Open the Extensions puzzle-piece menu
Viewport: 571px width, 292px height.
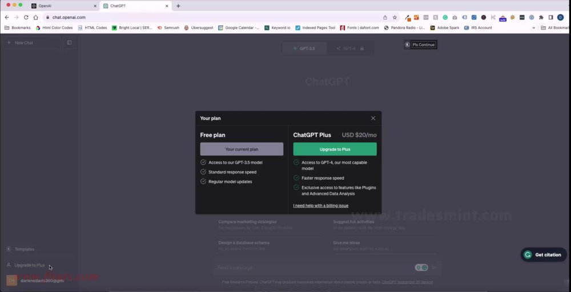541,17
